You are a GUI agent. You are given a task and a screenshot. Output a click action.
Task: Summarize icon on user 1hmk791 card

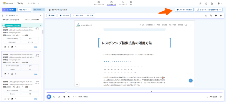[5, 74]
